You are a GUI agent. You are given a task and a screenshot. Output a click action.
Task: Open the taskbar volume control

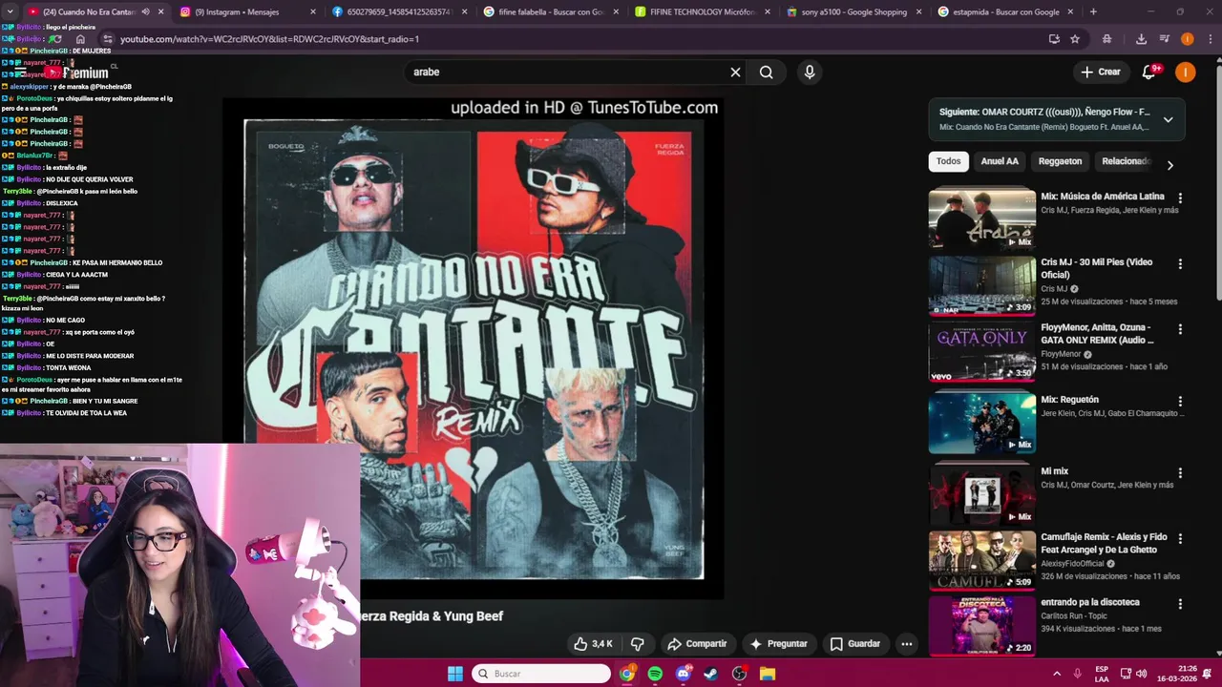[x=1141, y=674]
